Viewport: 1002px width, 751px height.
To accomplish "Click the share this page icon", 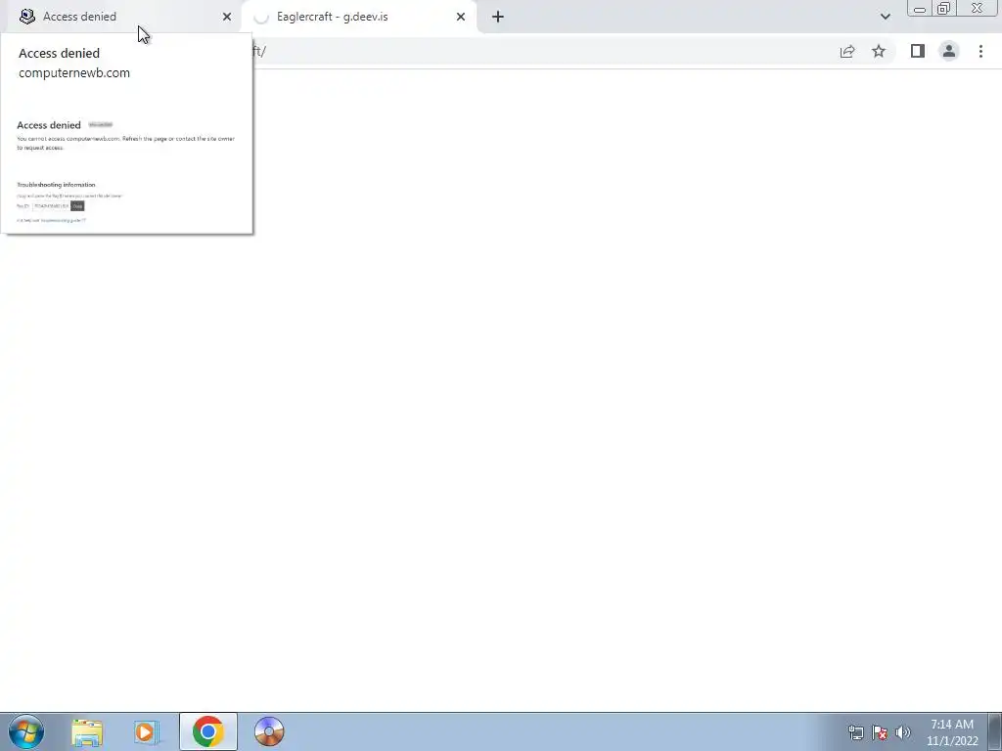I will click(x=847, y=51).
